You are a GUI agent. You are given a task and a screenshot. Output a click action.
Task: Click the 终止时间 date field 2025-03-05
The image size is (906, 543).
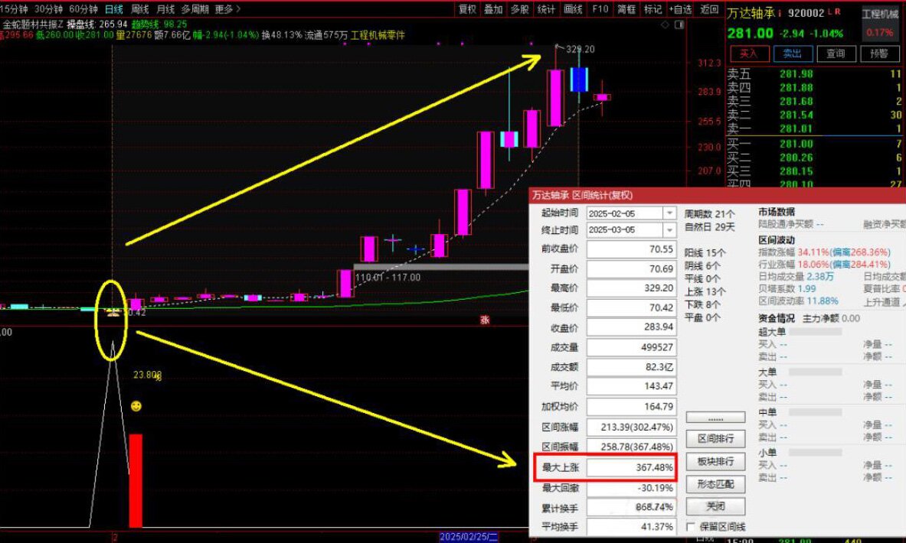click(x=625, y=229)
